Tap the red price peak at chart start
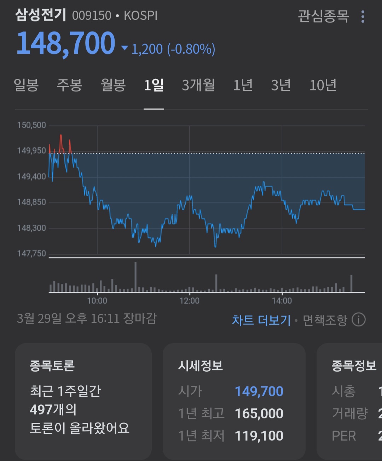382x461 pixels. tap(61, 143)
